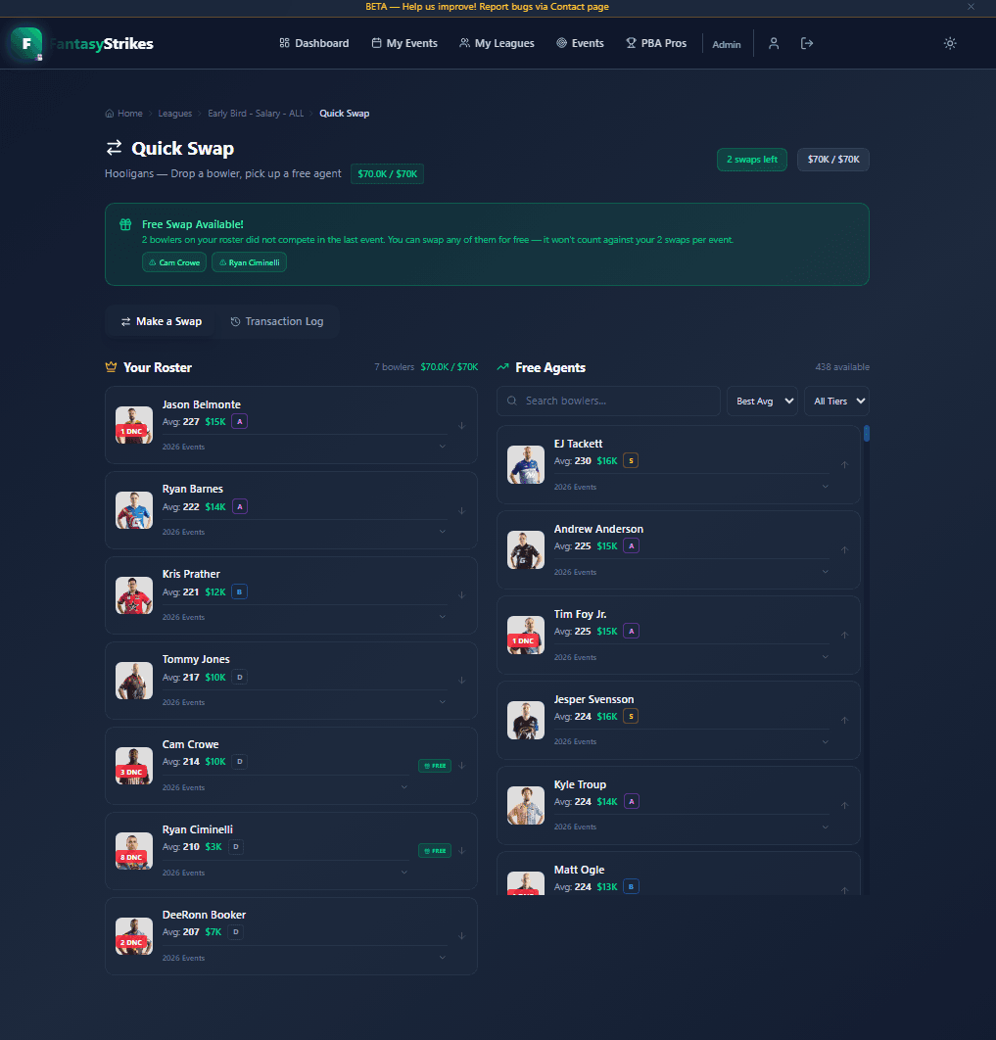Open PBA Pros page
Viewport: 996px width, 1040px height.
[x=656, y=43]
